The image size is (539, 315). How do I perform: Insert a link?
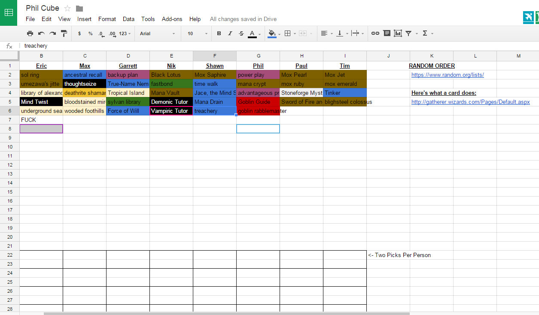(375, 33)
